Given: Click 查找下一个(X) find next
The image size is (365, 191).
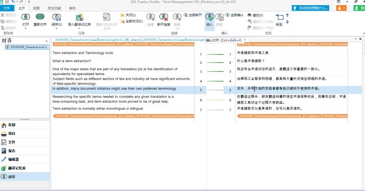Looking at the screenshot, I should pyautogui.click(x=260, y=22).
